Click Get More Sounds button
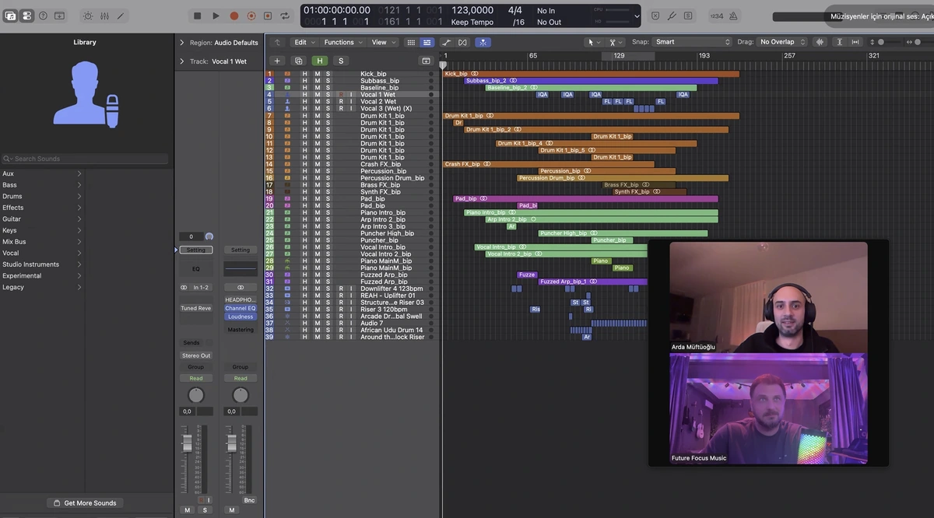The image size is (934, 518). tap(84, 503)
